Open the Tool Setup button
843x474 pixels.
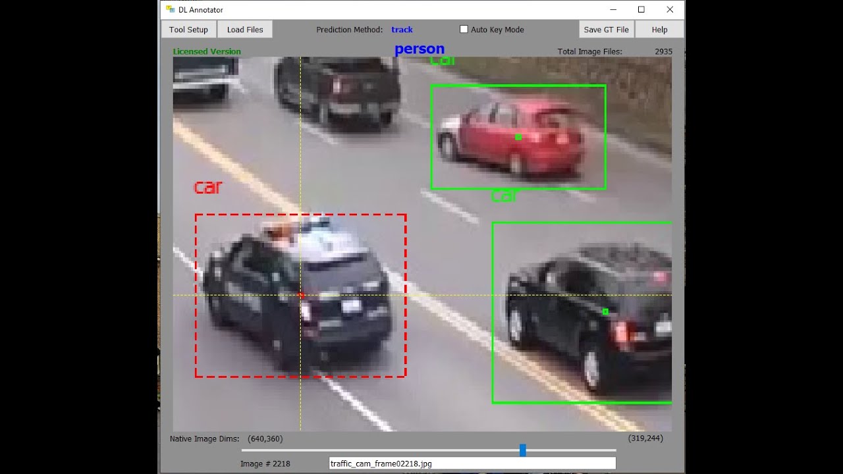[188, 30]
